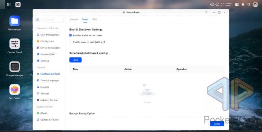Click the Energy Saving Option heading
The image size is (262, 132).
click(x=82, y=114)
